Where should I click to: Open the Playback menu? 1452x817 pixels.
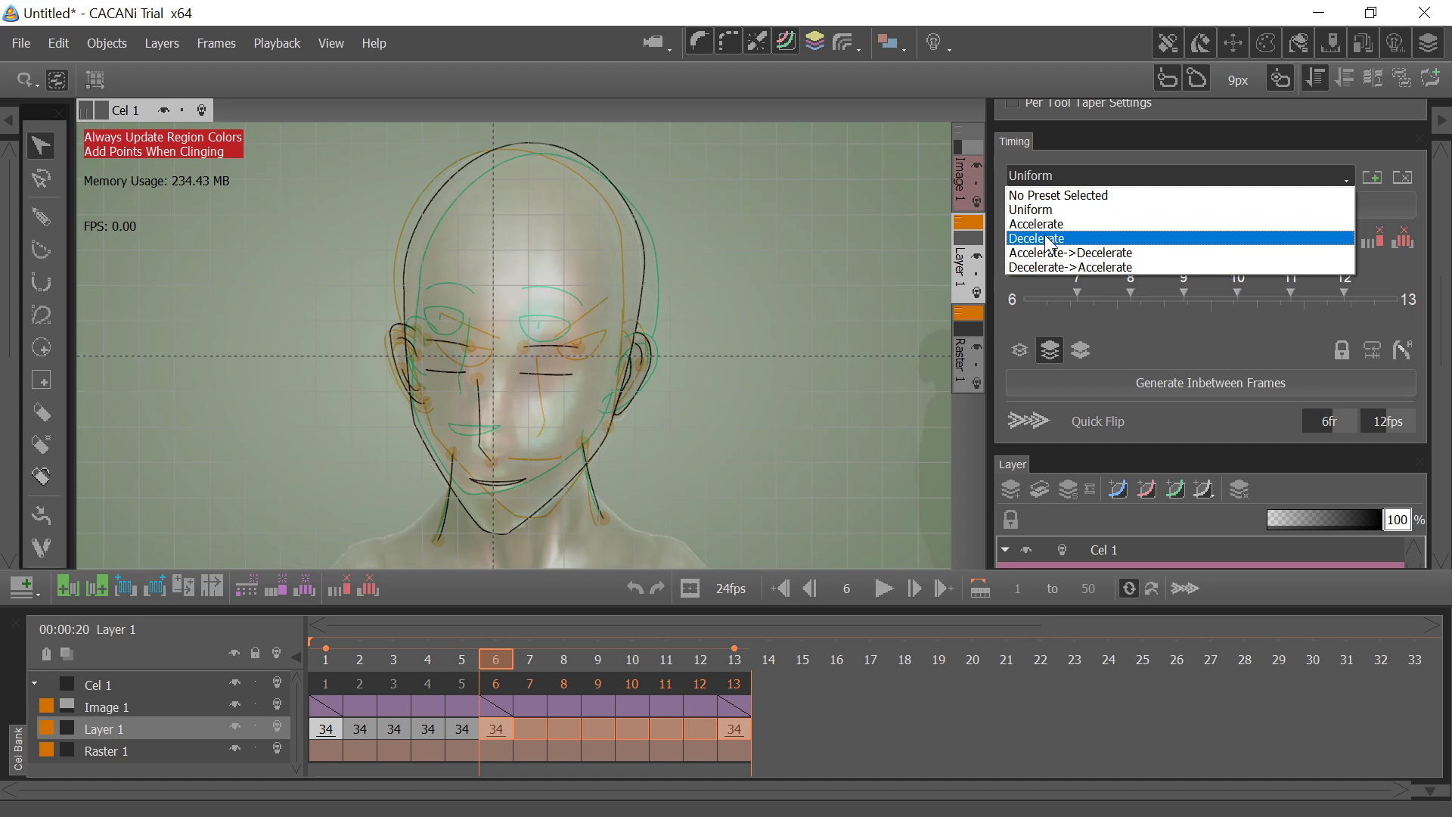coord(276,43)
